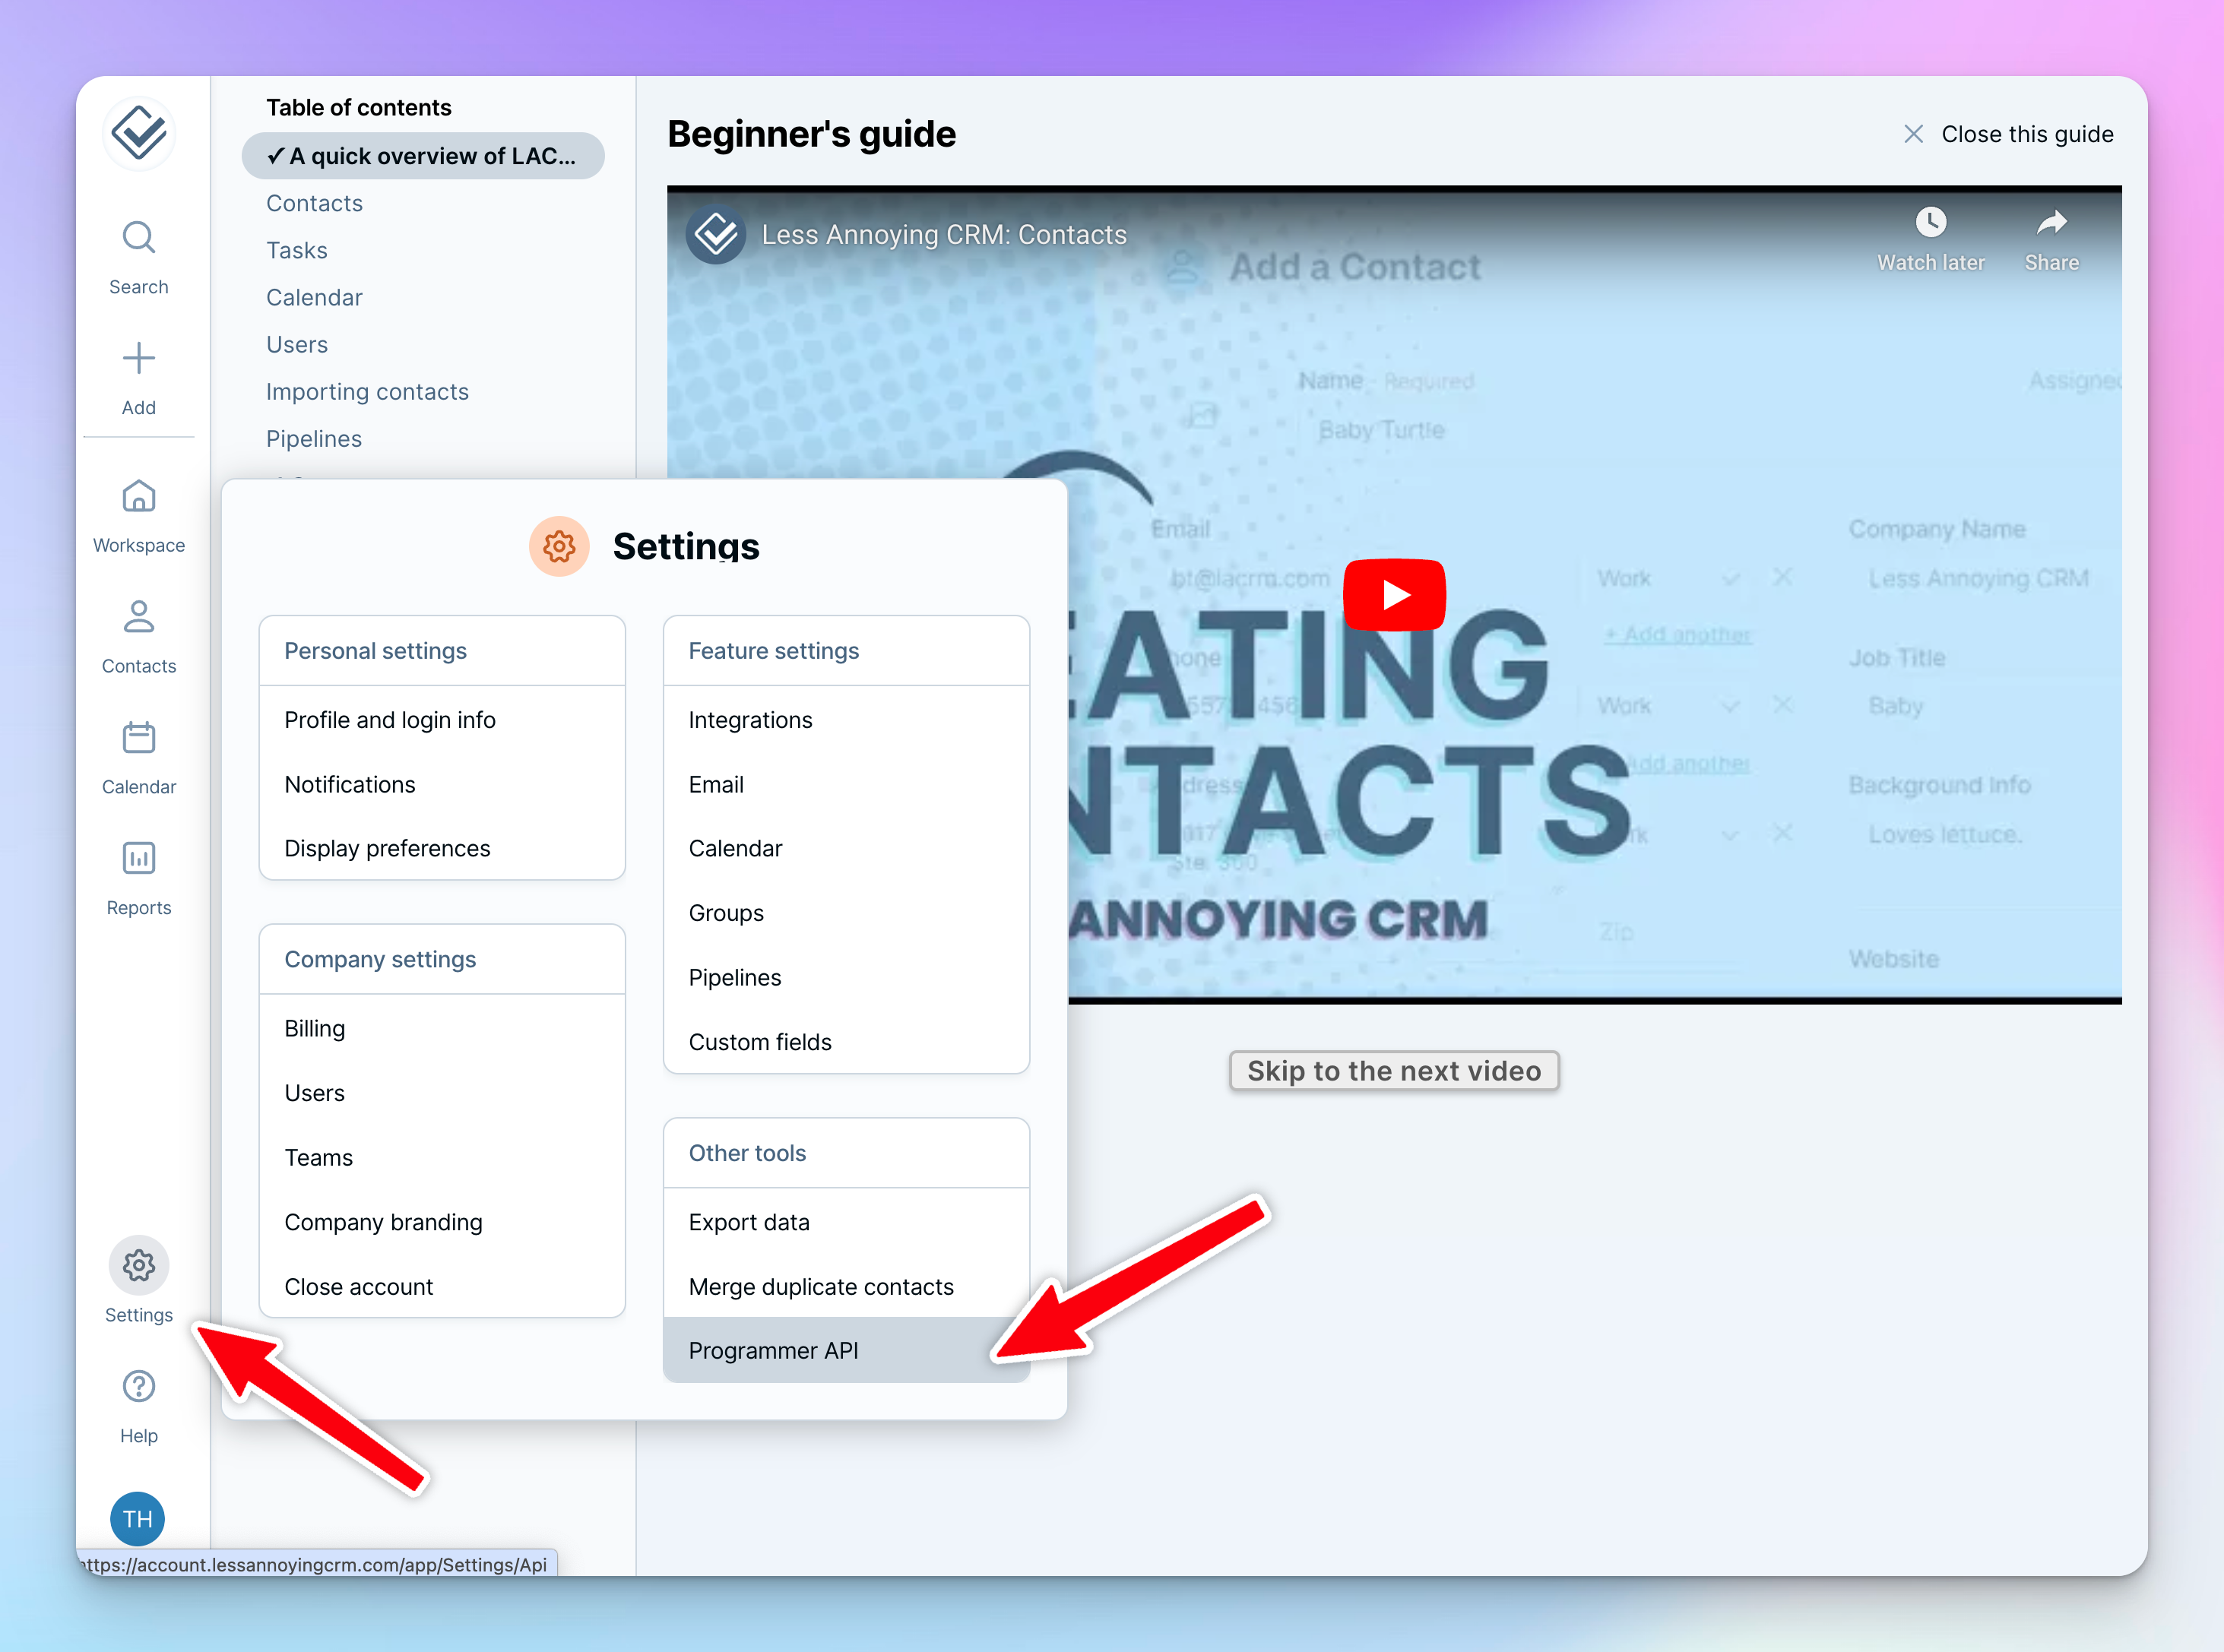Screen dimensions: 2224x1652
Task: Open Display preferences under Personal settings
Action: coord(387,847)
